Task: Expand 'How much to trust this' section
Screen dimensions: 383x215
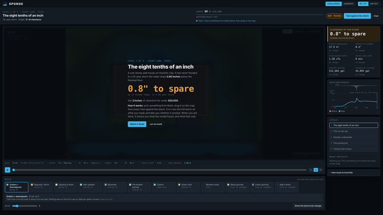Action: pos(354,173)
